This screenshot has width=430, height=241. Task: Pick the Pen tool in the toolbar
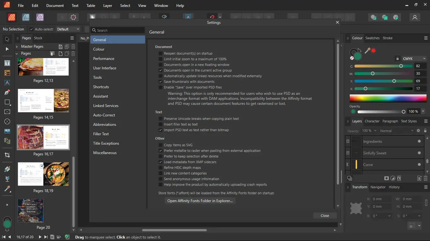click(x=7, y=92)
